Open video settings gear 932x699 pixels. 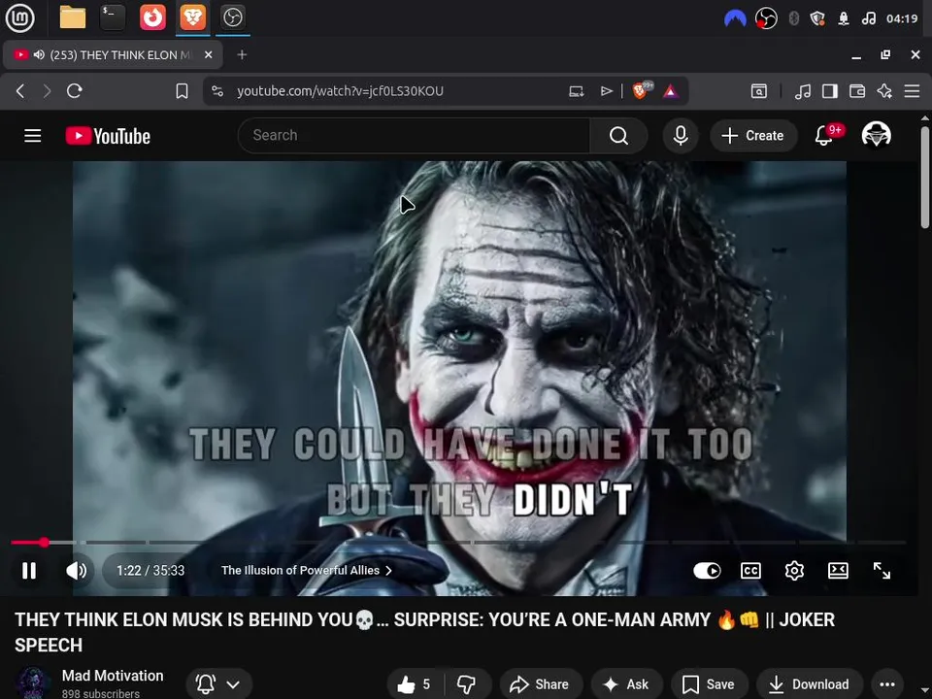pos(794,571)
